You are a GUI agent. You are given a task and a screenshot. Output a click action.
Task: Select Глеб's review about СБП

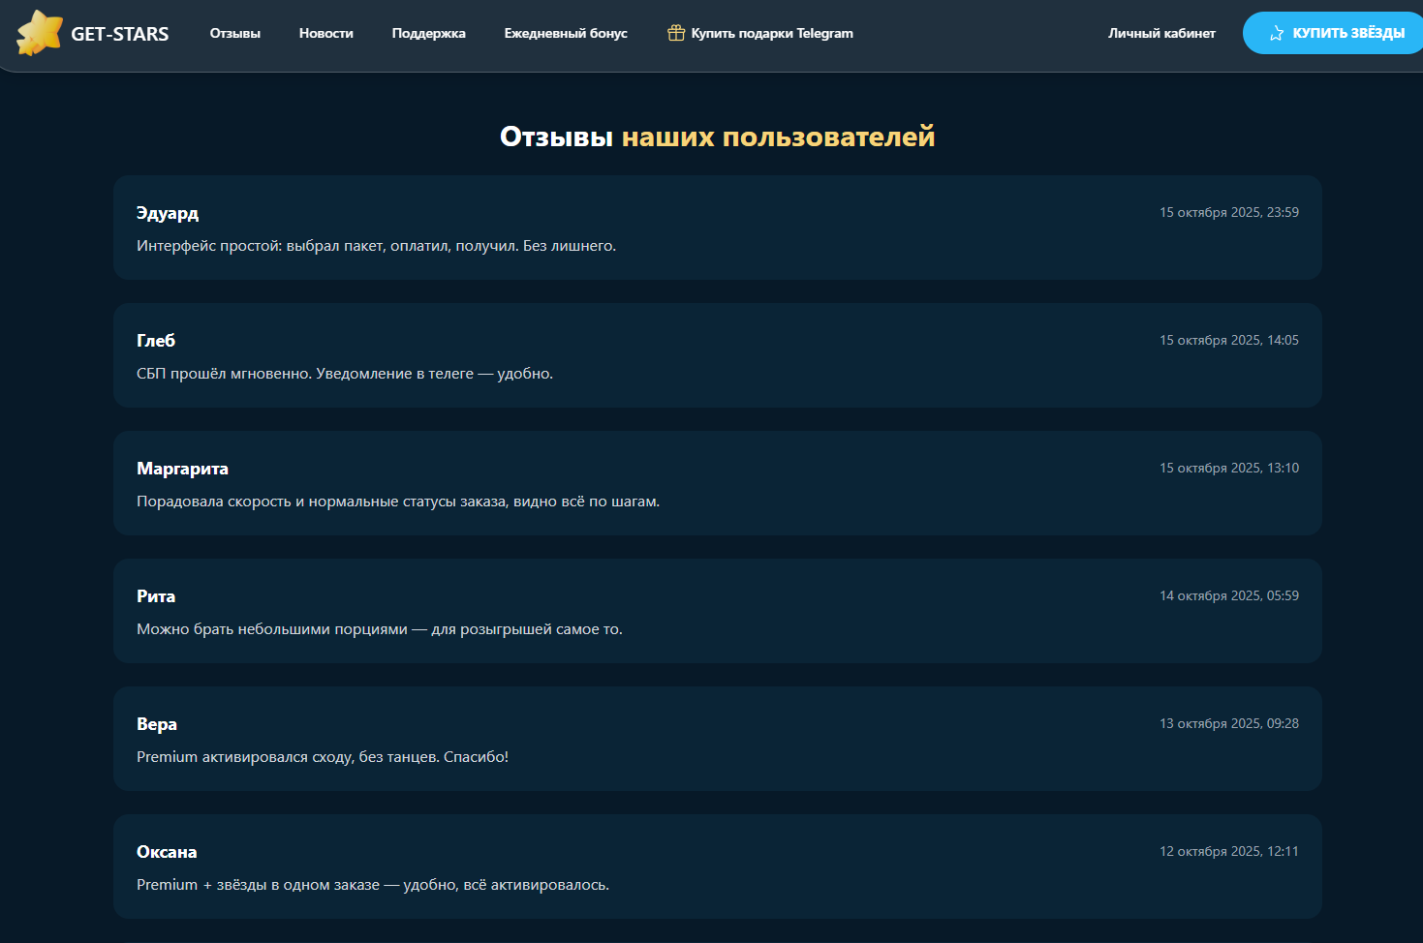click(x=717, y=355)
